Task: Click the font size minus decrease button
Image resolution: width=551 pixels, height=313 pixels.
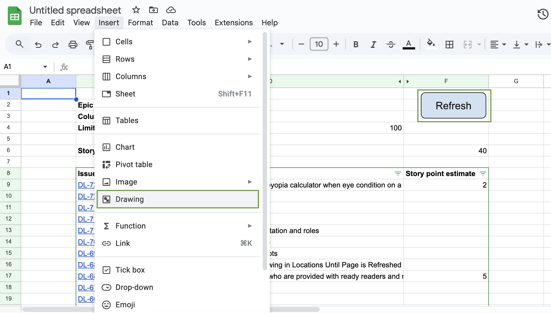Action: pyautogui.click(x=301, y=44)
